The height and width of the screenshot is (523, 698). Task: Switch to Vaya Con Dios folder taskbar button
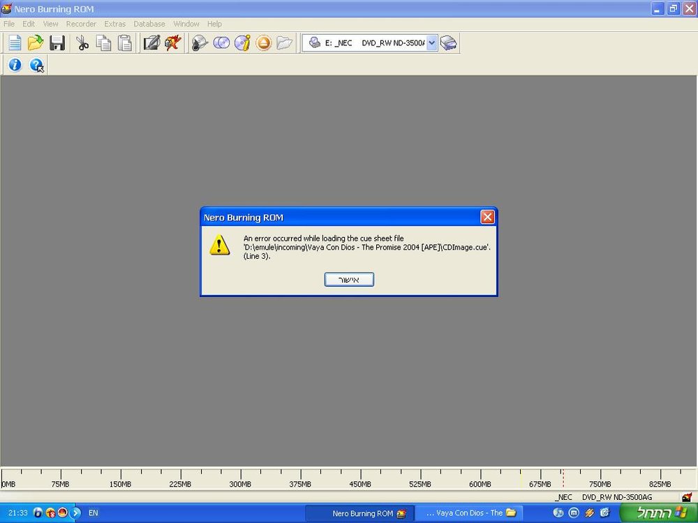[469, 513]
